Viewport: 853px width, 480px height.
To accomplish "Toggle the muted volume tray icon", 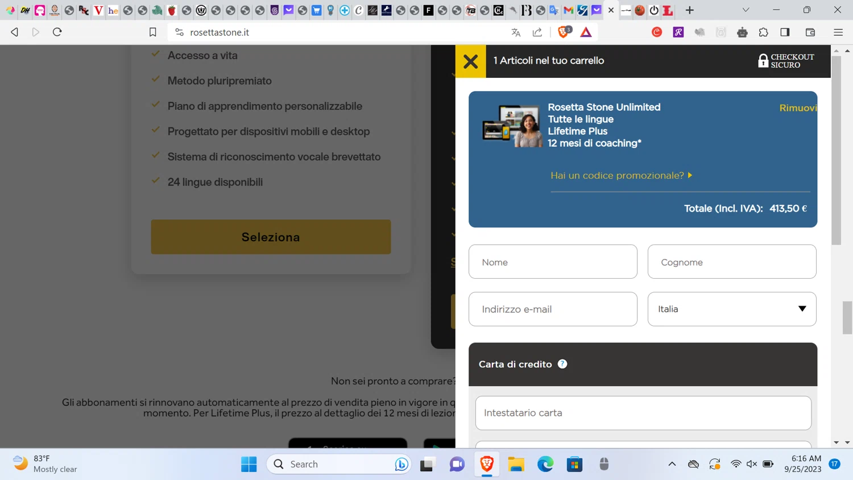I will [x=752, y=464].
